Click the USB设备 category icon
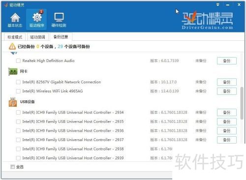 tap(13, 102)
